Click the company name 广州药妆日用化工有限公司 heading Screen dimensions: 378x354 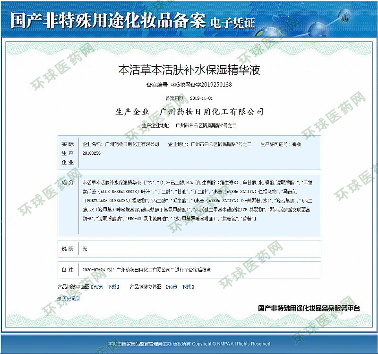(212, 112)
